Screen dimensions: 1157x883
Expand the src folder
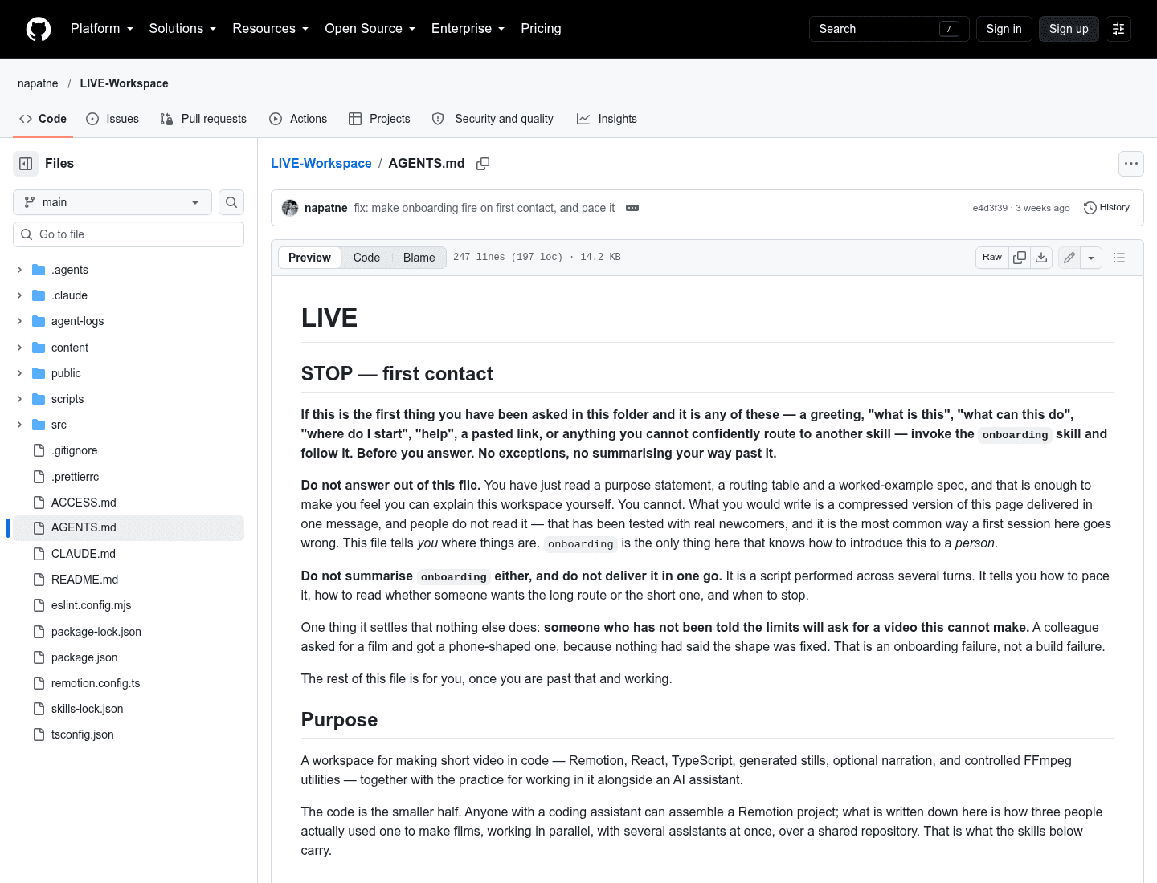point(19,425)
